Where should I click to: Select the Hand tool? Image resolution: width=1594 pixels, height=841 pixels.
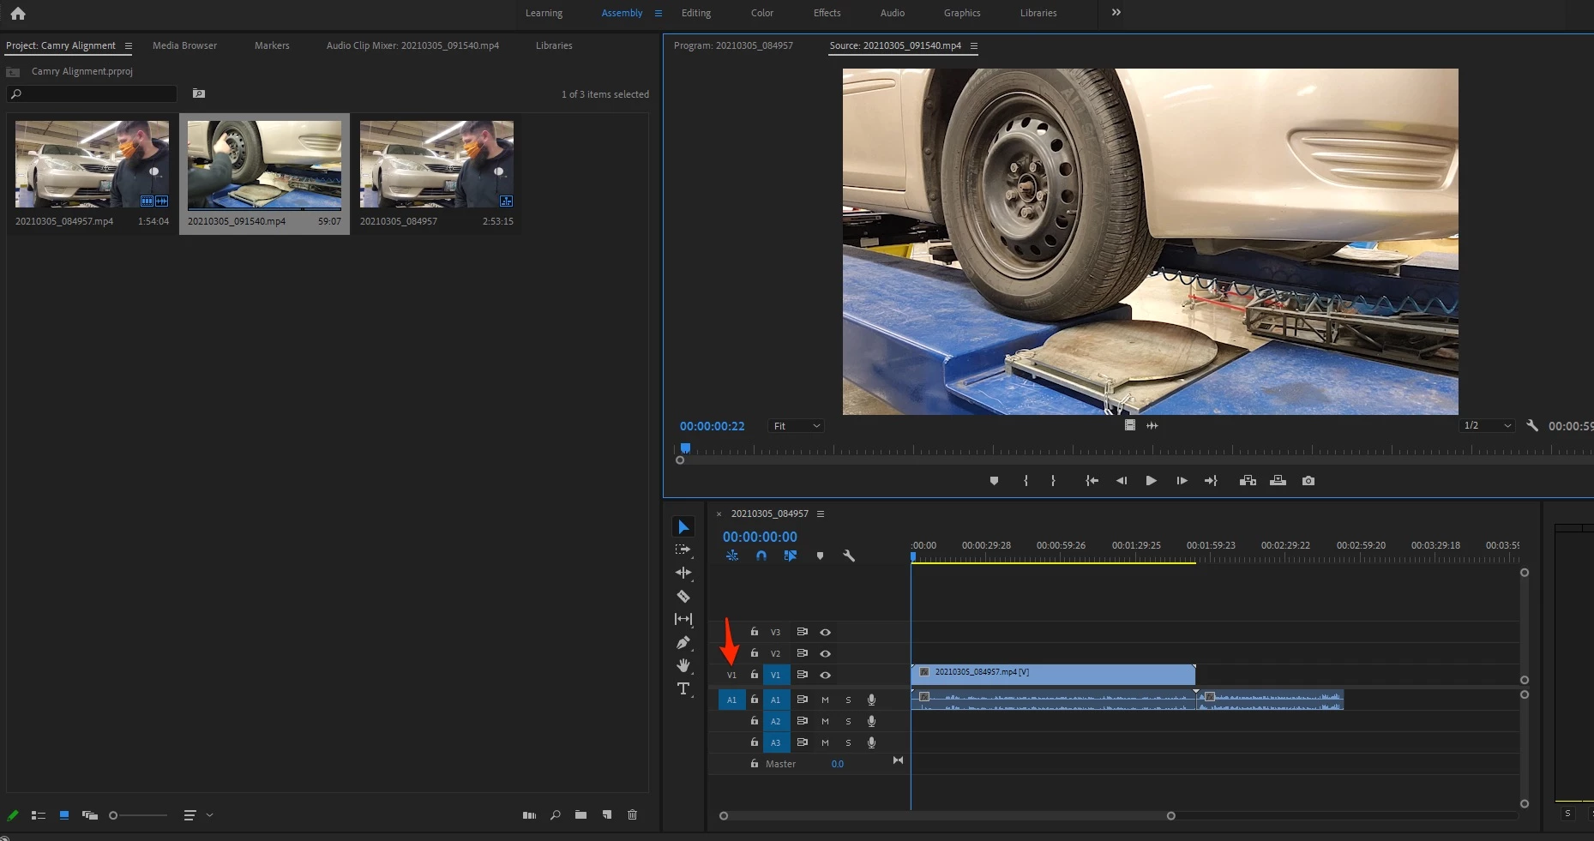(683, 665)
